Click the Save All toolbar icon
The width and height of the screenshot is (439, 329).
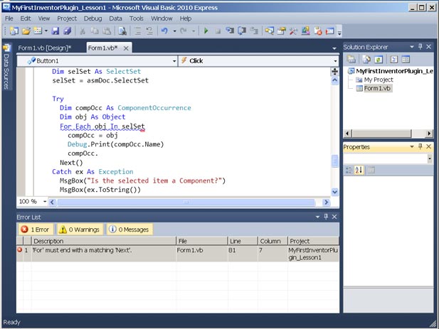[67, 31]
